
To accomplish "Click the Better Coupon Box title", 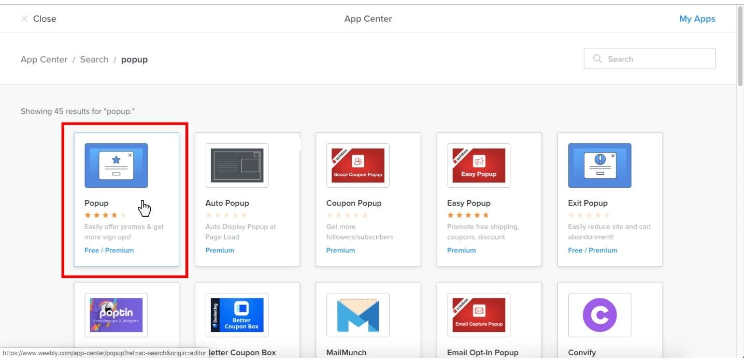I will 241,353.
